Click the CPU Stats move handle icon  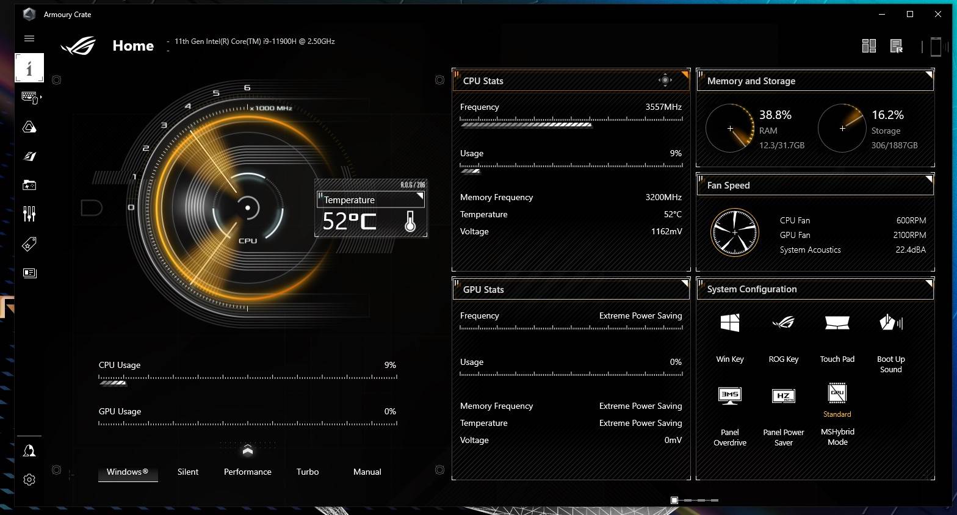click(x=665, y=80)
